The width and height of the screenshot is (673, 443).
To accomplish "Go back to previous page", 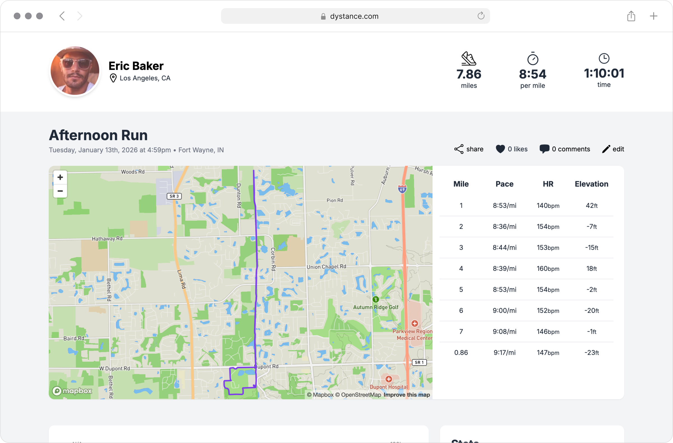I will point(62,16).
